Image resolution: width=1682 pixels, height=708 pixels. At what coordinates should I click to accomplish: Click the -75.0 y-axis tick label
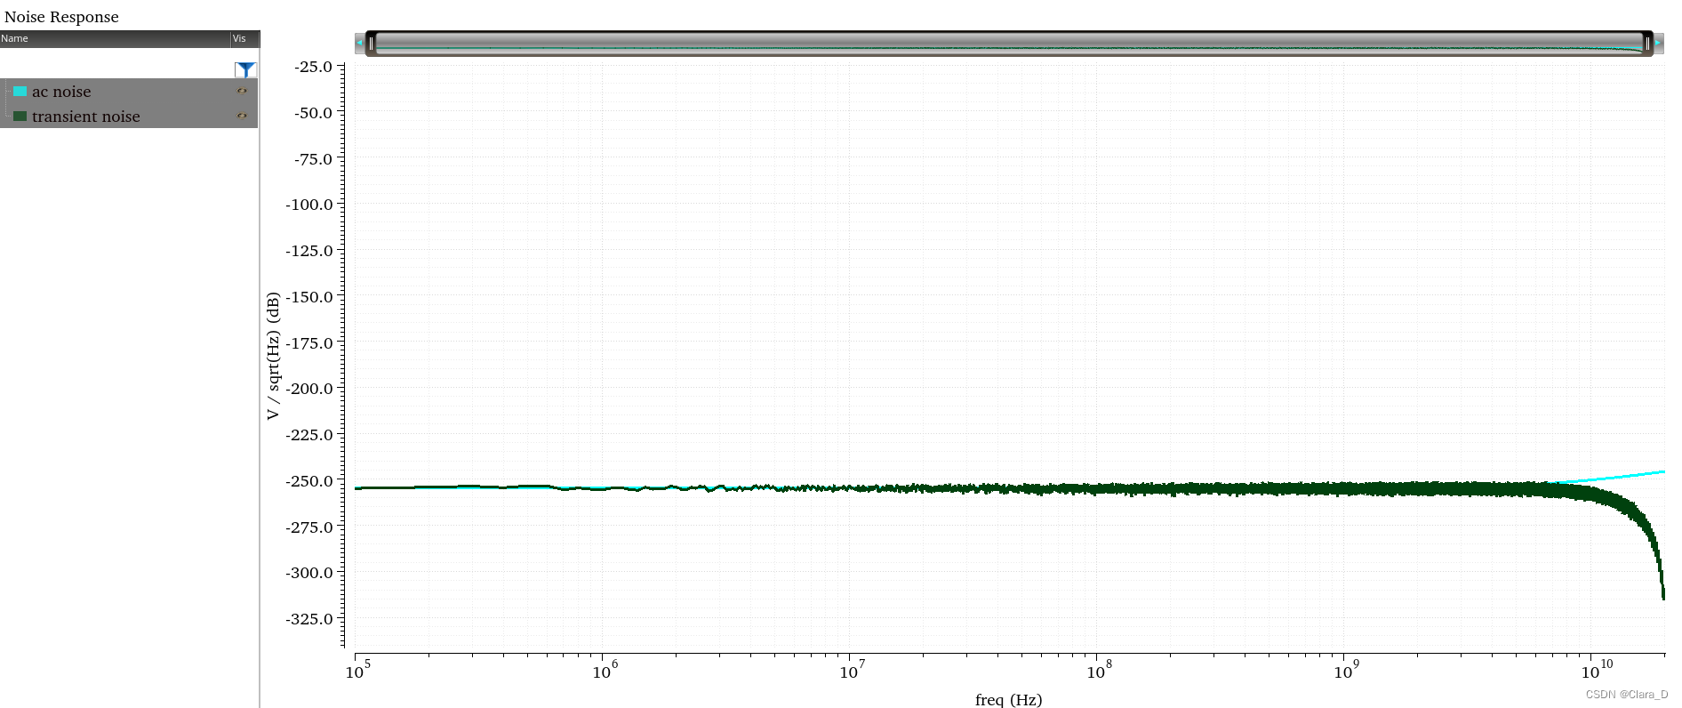click(x=313, y=159)
